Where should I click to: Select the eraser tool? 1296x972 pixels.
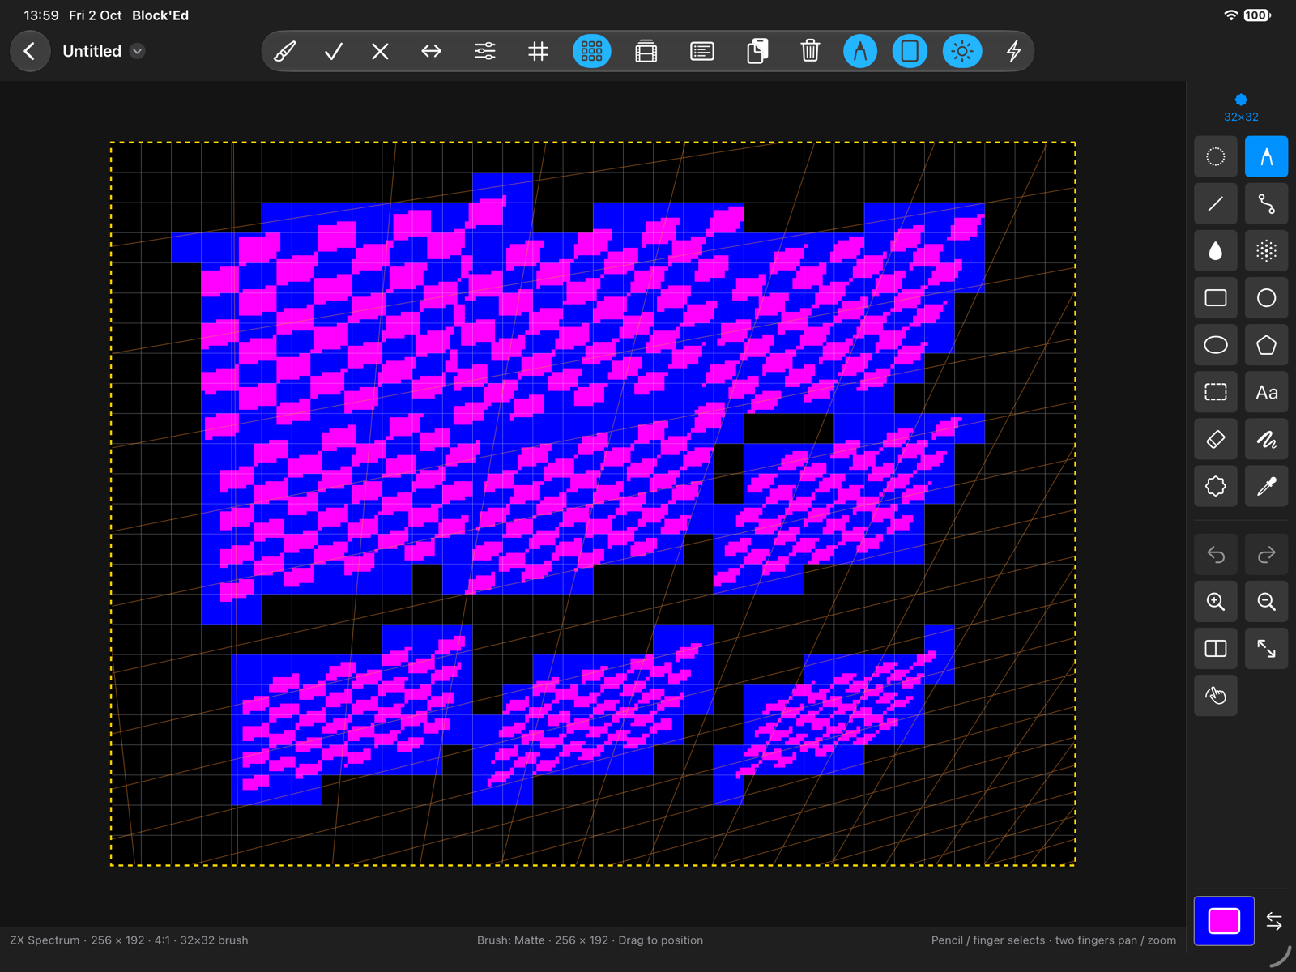pos(1216,439)
